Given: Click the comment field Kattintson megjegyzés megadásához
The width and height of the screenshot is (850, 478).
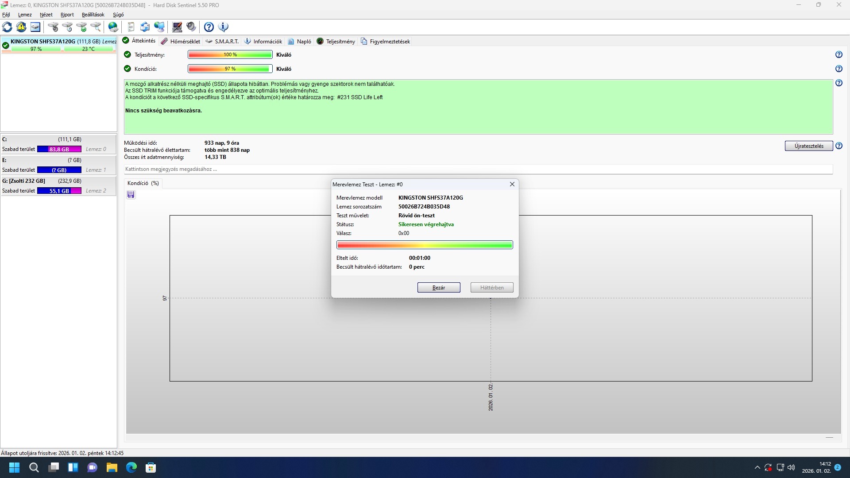Looking at the screenshot, I should [x=478, y=169].
